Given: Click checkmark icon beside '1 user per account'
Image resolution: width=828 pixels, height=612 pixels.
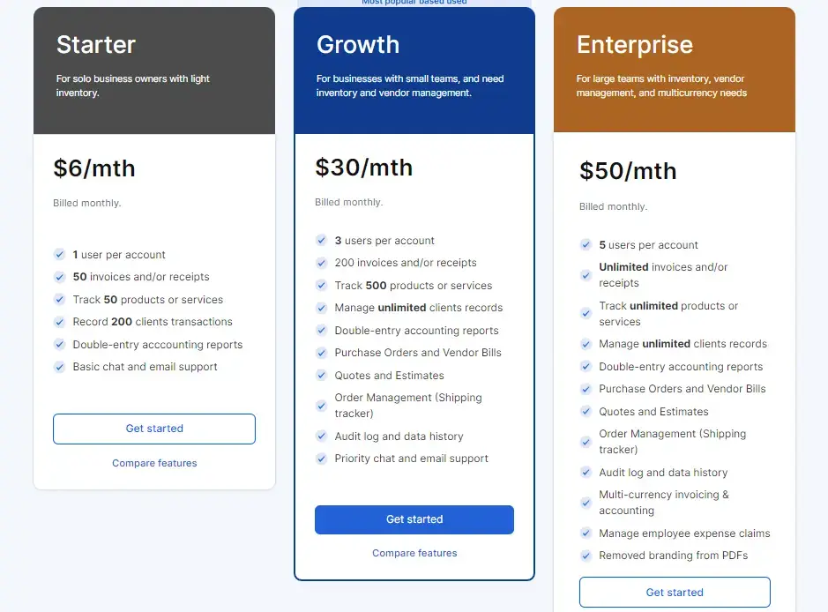Looking at the screenshot, I should tap(59, 255).
